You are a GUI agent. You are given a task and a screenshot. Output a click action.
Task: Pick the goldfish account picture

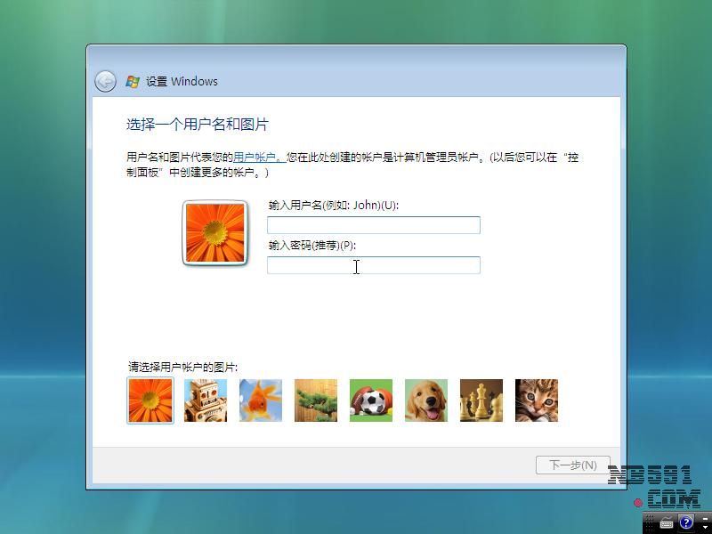pos(261,400)
